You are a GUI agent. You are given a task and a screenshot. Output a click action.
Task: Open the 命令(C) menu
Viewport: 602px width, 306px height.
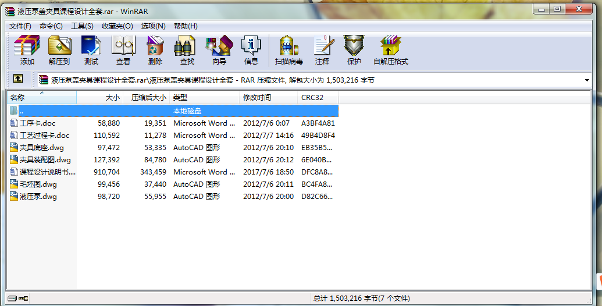click(x=51, y=26)
